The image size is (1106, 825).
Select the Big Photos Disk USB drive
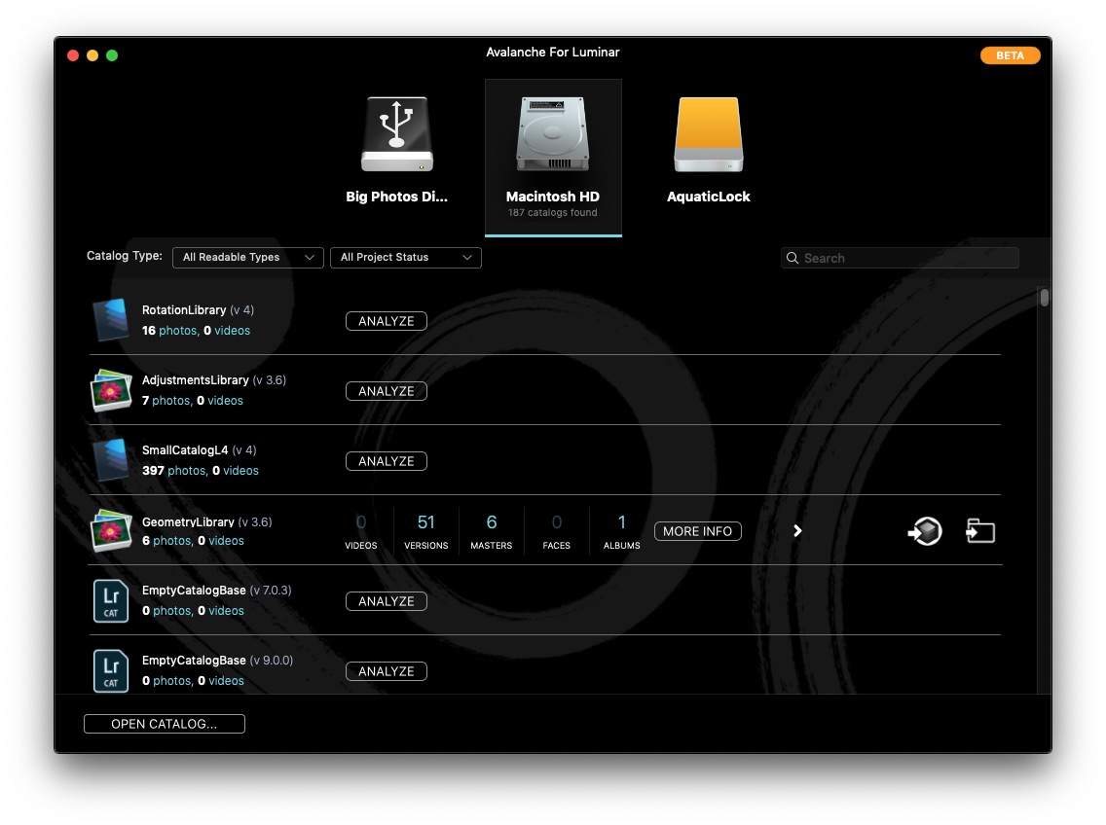[396, 150]
